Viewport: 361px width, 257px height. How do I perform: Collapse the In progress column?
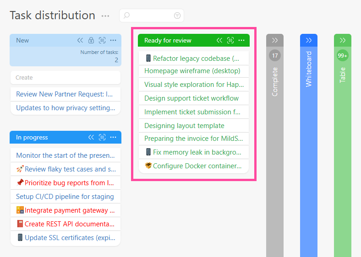(91, 137)
